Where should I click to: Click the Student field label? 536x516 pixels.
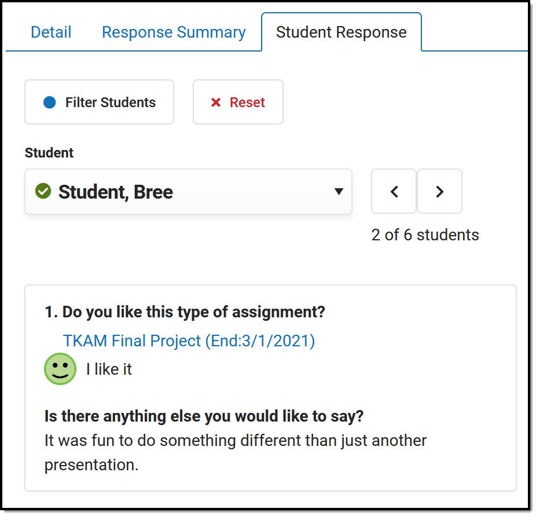[x=49, y=153]
